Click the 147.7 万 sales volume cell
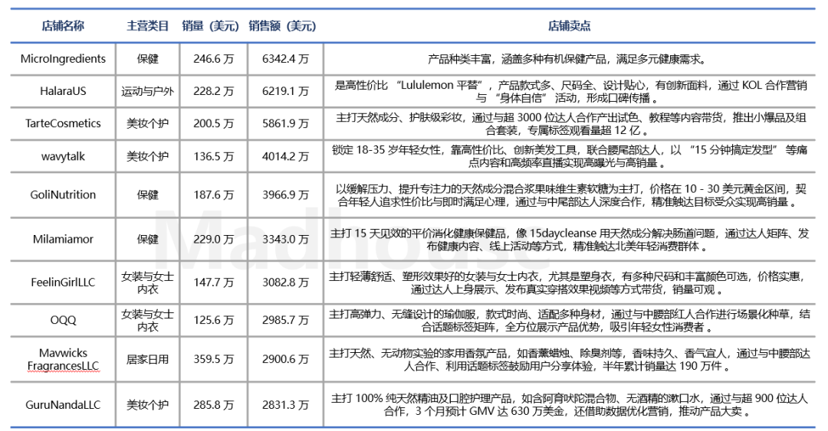 click(213, 282)
